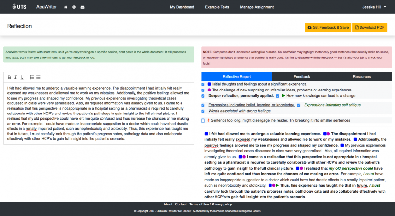Switch to the Feedback tab
Screen dimensions: 395x216
pyautogui.click(x=302, y=77)
